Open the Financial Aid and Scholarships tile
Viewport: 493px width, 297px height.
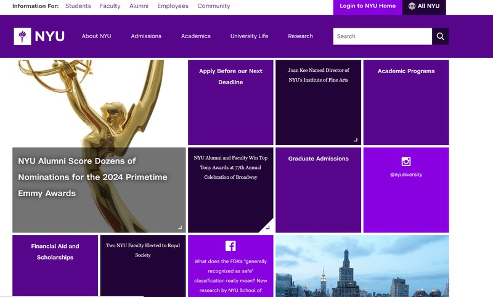(x=55, y=266)
